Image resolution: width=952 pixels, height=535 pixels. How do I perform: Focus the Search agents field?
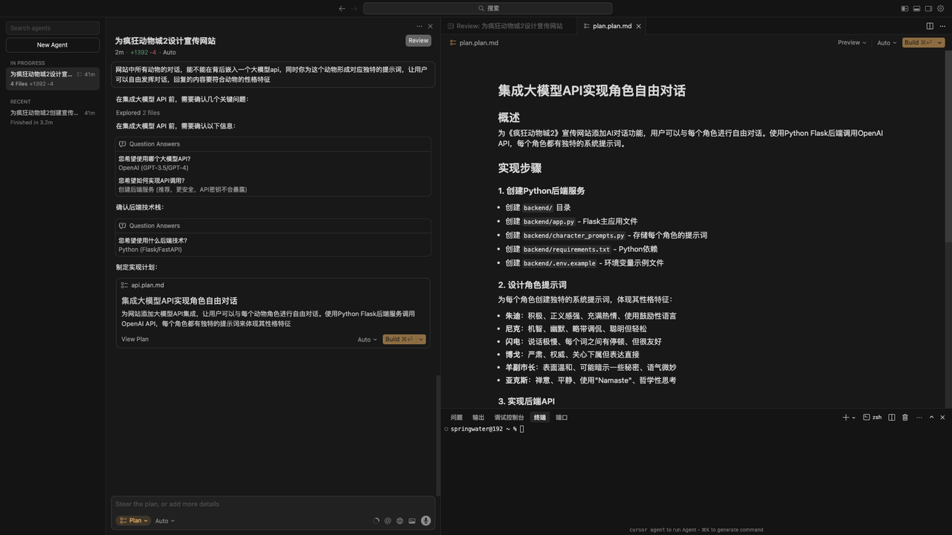click(x=52, y=28)
